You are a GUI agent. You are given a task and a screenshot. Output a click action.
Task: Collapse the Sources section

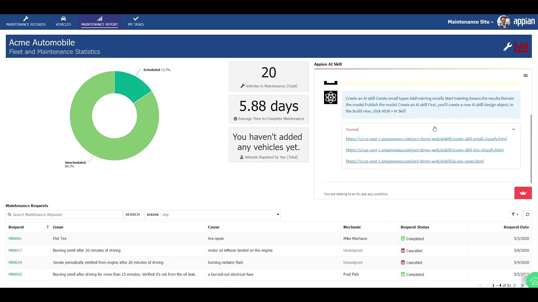pos(513,130)
